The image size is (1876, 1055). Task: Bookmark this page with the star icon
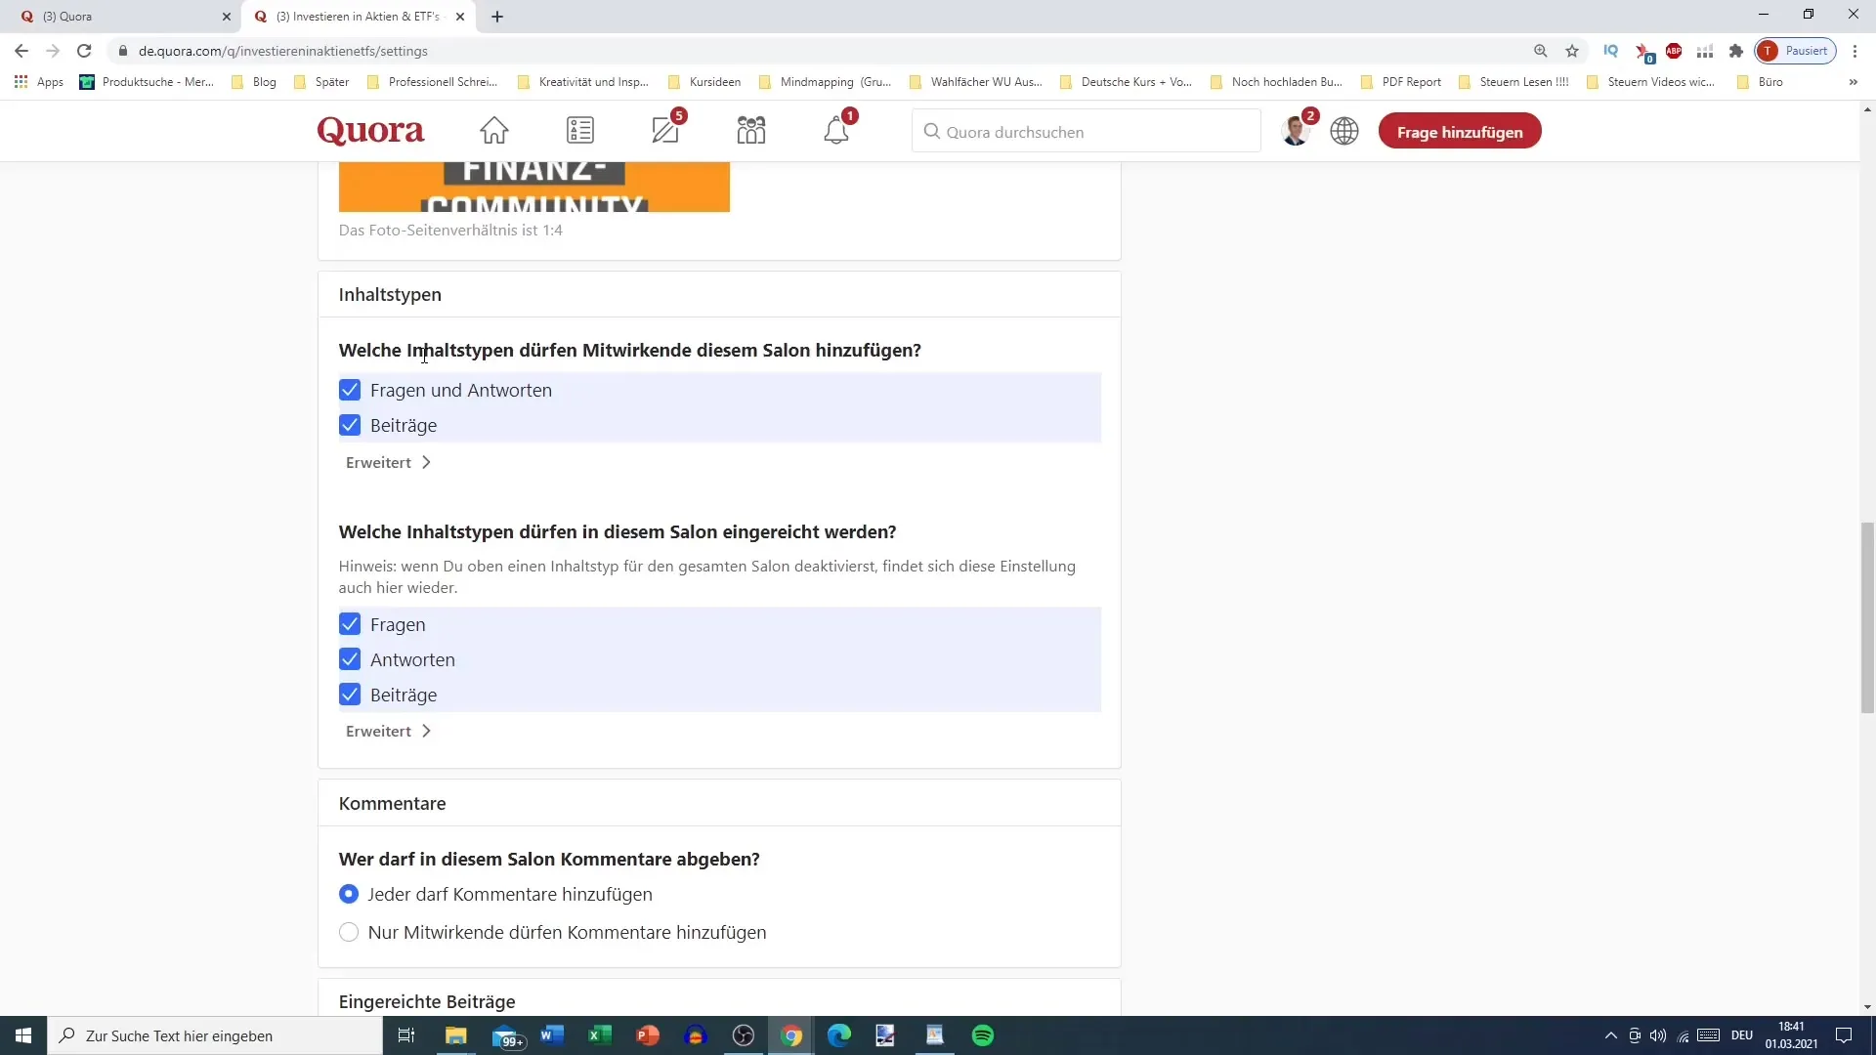click(1572, 51)
